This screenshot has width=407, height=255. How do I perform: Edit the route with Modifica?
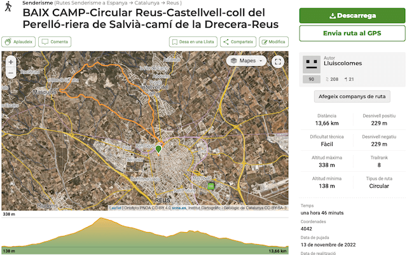click(x=273, y=42)
